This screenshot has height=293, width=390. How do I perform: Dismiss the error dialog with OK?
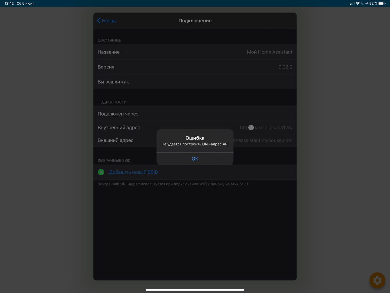(x=195, y=159)
